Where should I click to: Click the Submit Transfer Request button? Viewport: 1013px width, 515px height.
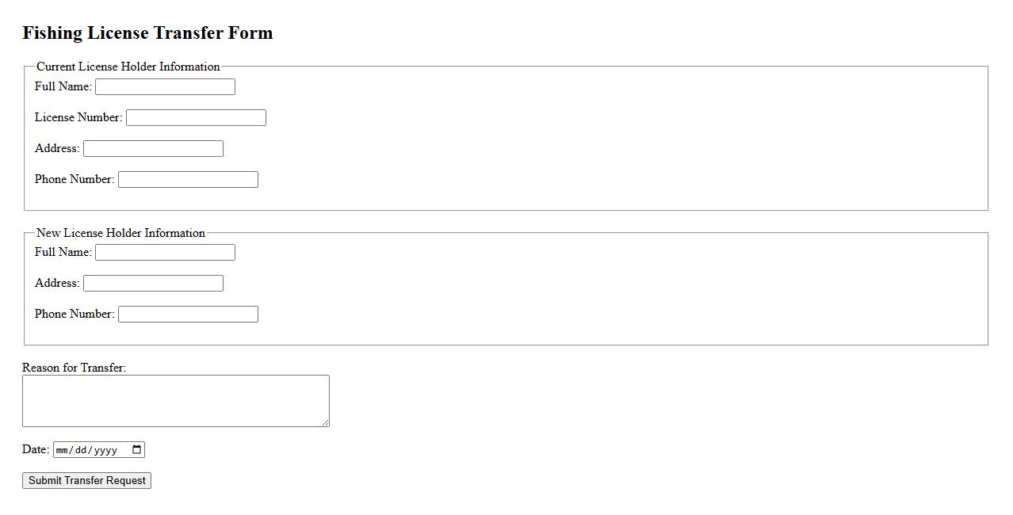86,480
